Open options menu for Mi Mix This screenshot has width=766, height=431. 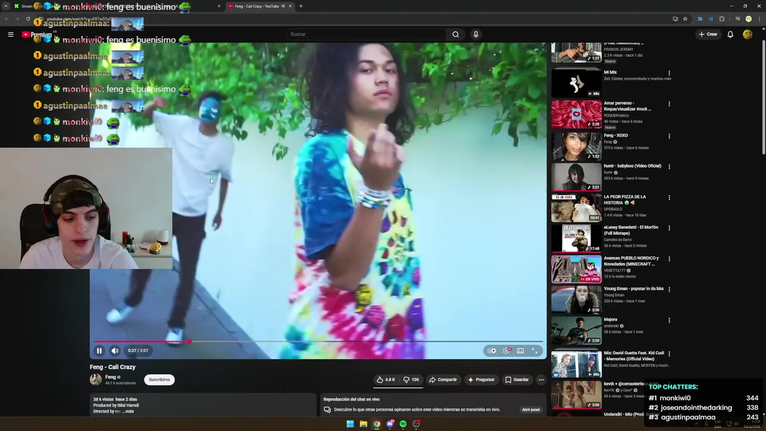tap(669, 73)
